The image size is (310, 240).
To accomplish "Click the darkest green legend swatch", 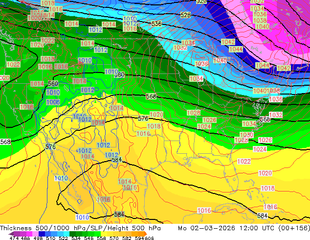I will pos(72,234).
